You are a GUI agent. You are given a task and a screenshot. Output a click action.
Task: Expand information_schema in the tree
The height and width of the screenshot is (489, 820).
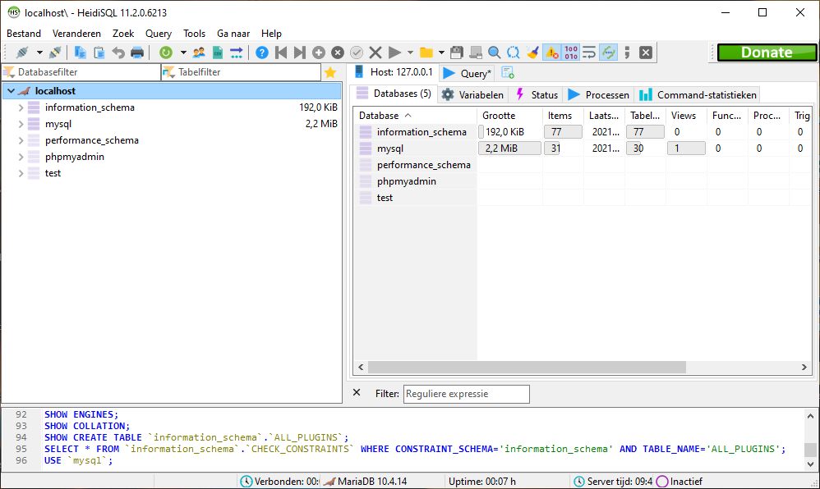coord(21,107)
